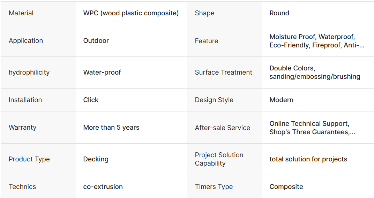Click the Product Type label
The image size is (374, 198).
pos(29,159)
